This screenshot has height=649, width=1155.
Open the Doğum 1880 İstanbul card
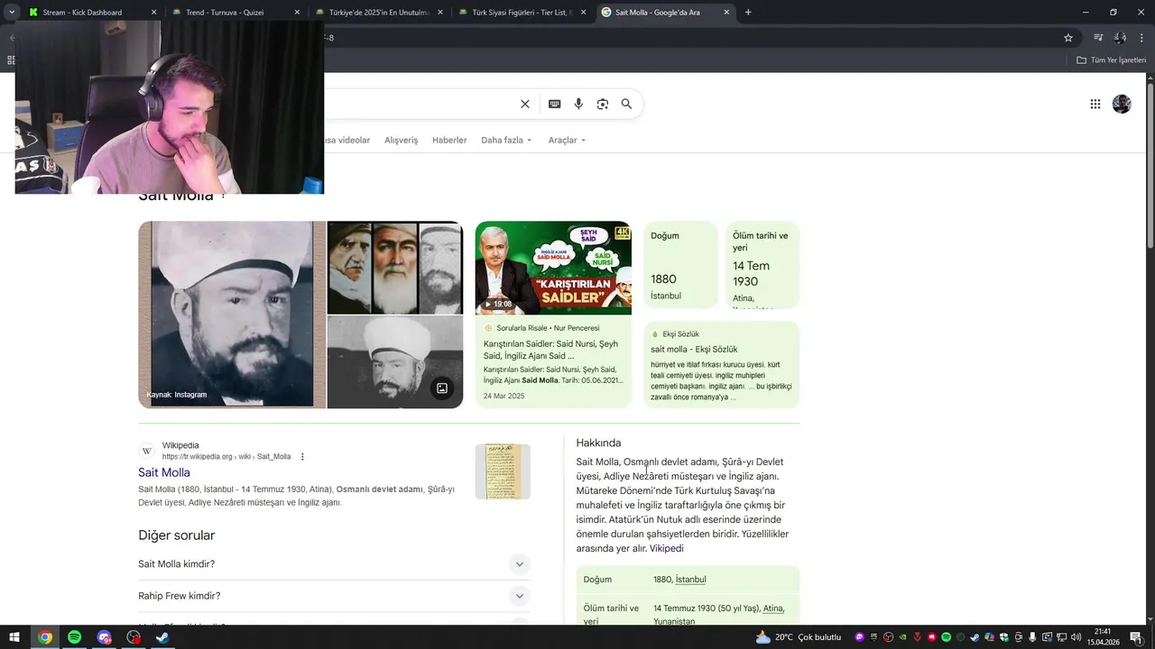[x=680, y=265]
